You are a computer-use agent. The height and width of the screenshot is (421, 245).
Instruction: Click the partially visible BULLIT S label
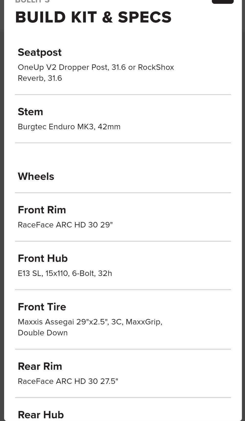pos(32,1)
